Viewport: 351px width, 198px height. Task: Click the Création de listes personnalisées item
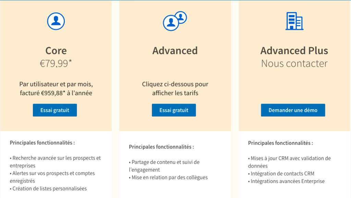click(49, 188)
